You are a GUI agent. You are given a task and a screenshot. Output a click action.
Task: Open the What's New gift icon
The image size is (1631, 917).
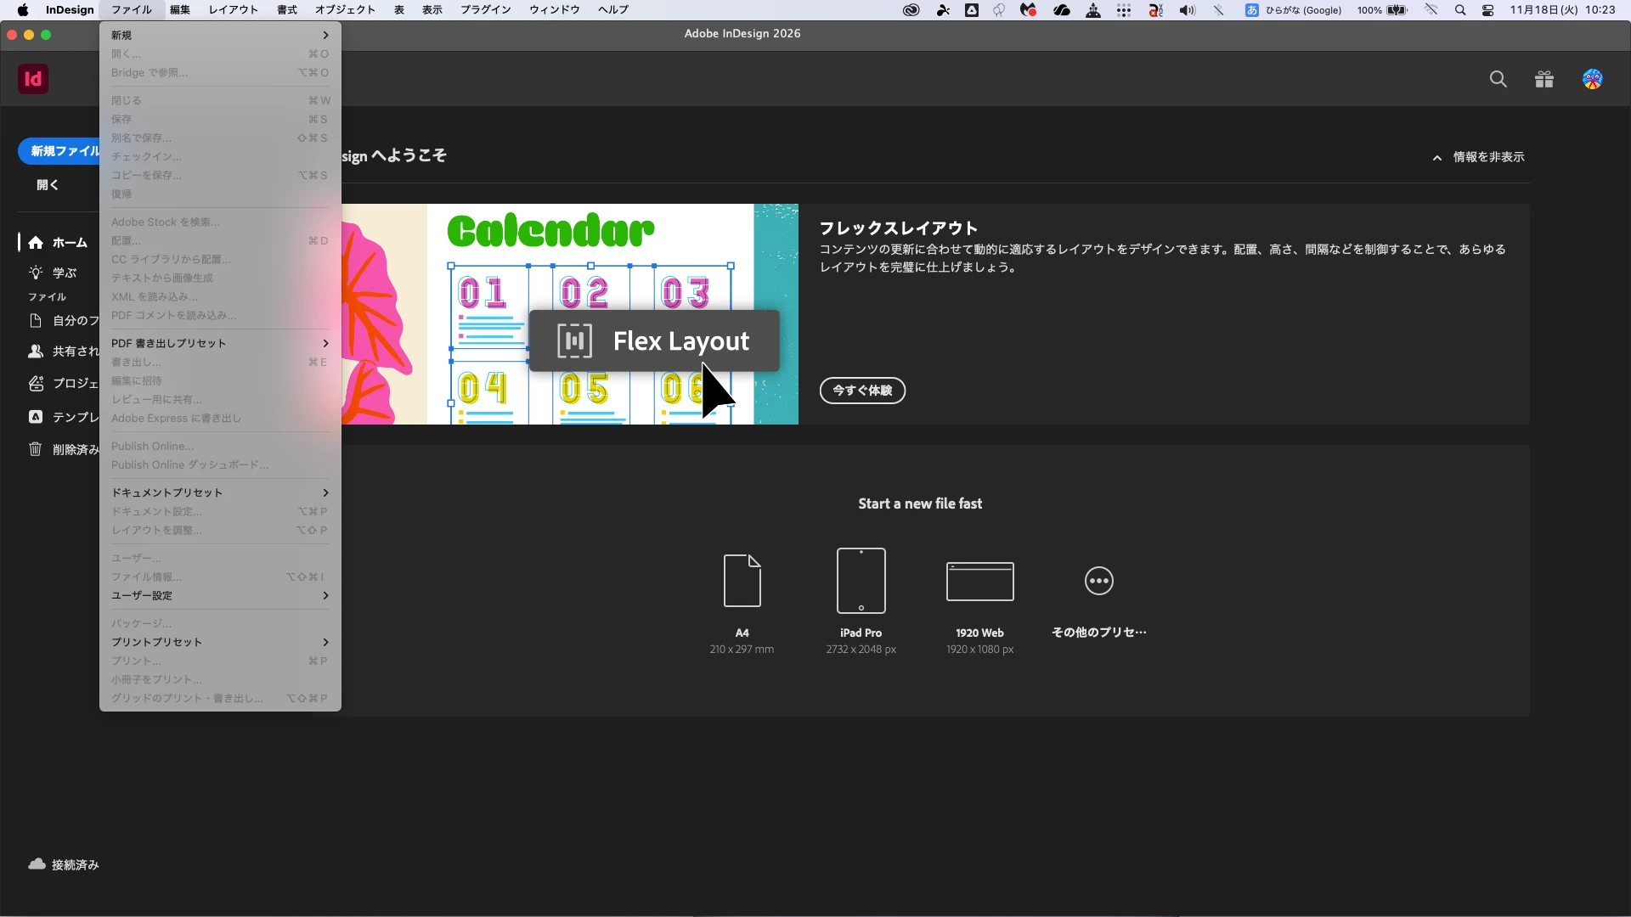1544,79
